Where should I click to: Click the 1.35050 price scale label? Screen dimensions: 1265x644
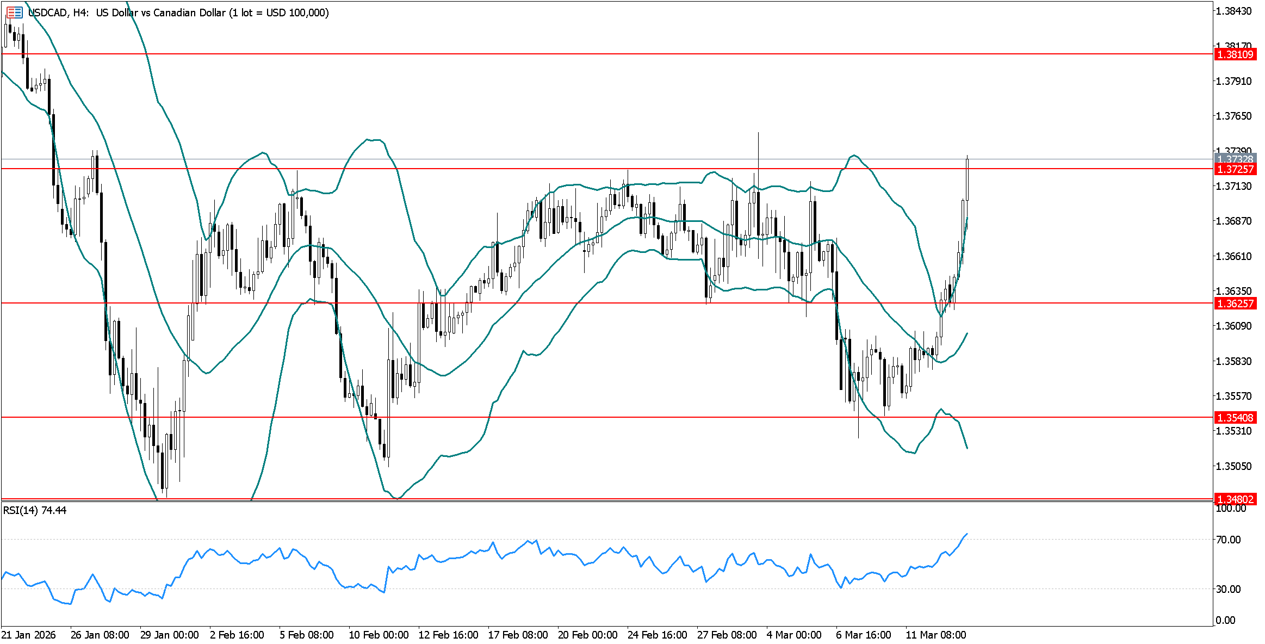1233,466
